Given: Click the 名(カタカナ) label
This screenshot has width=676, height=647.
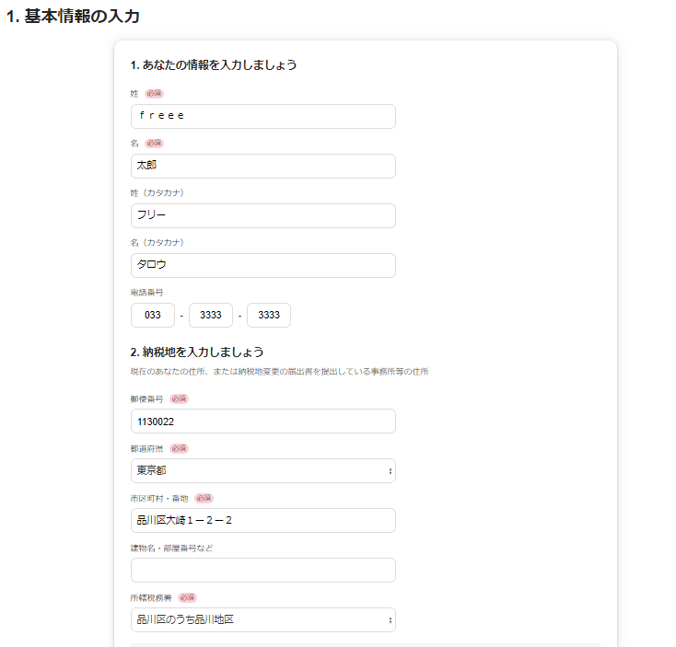Looking at the screenshot, I should (157, 243).
